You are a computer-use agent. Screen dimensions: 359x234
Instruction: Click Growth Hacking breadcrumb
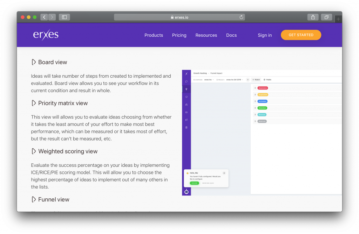click(200, 73)
